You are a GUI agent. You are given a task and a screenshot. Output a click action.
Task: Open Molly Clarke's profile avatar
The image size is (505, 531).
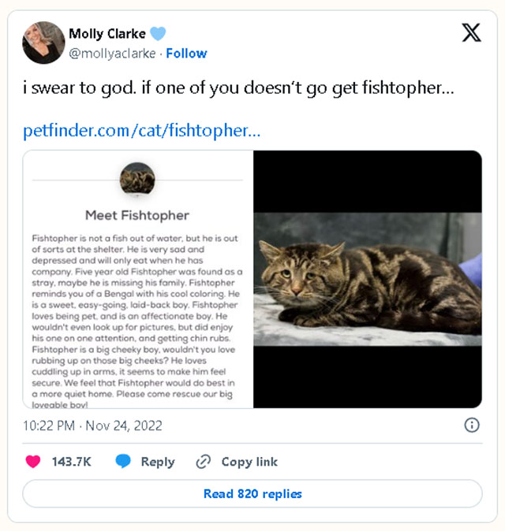pos(43,43)
